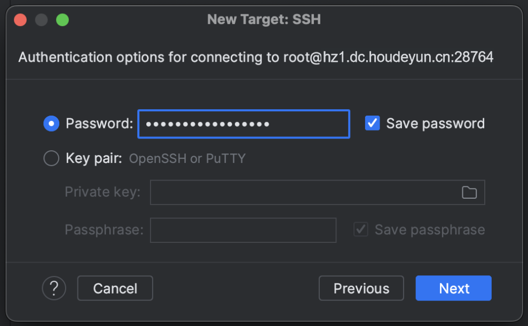Minimize the dialog with the gray button
This screenshot has width=528, height=326.
[x=42, y=20]
